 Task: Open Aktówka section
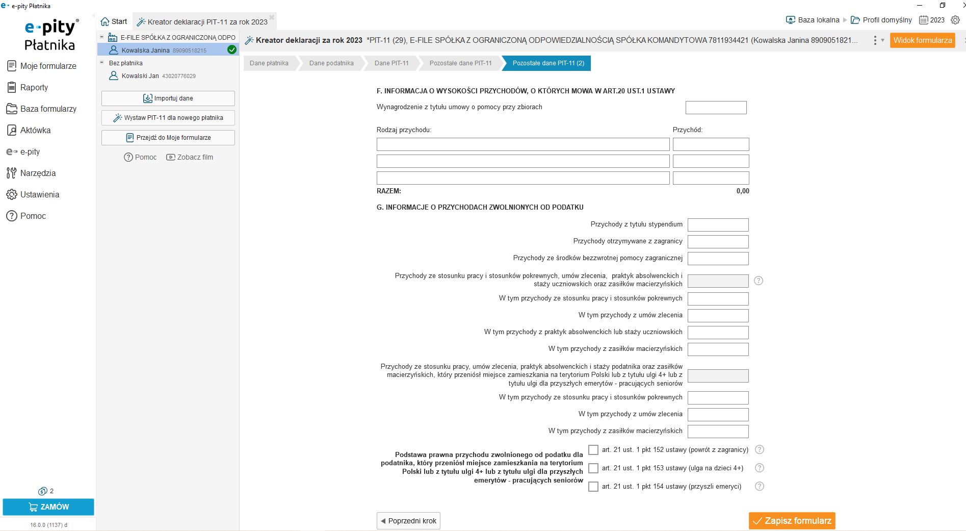[29, 130]
